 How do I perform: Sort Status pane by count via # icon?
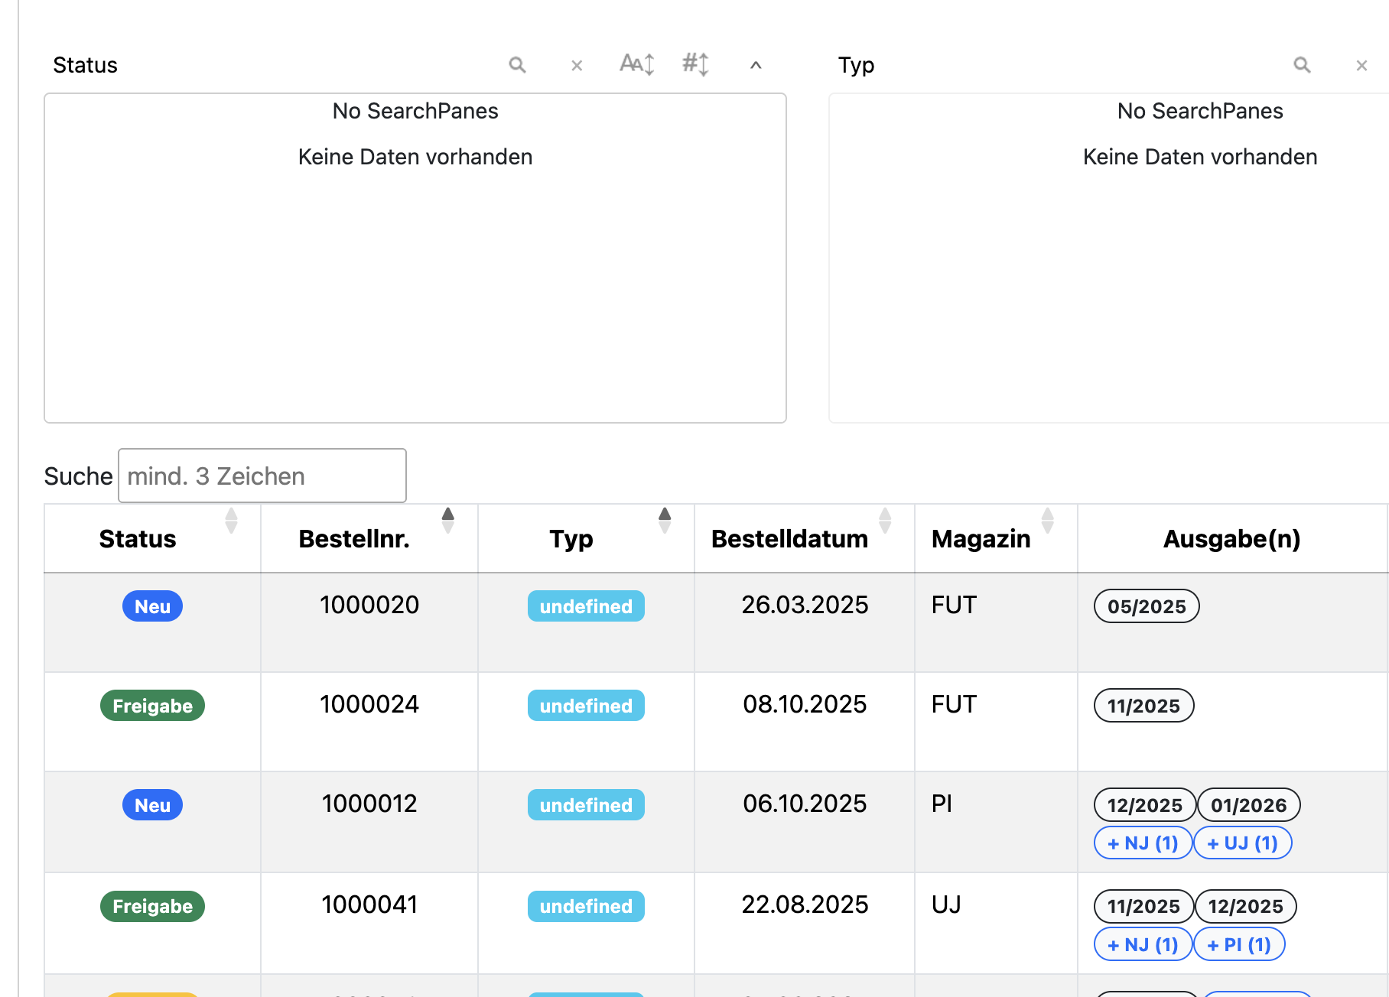[696, 64]
